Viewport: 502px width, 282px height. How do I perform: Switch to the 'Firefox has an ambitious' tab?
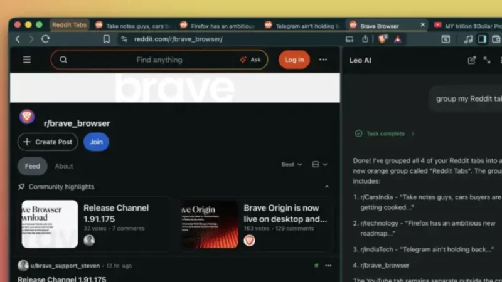pos(218,26)
